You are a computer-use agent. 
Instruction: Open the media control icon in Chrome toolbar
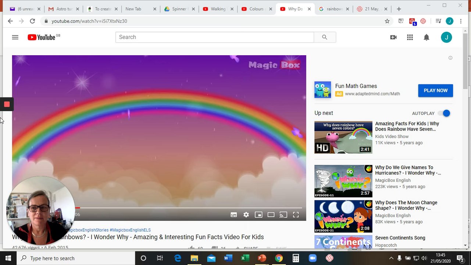click(x=438, y=21)
